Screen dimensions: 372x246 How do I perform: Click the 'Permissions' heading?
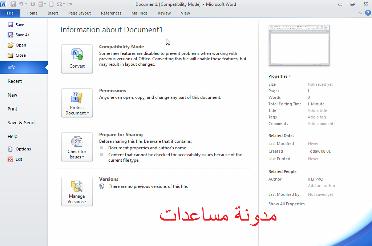[x=113, y=90]
